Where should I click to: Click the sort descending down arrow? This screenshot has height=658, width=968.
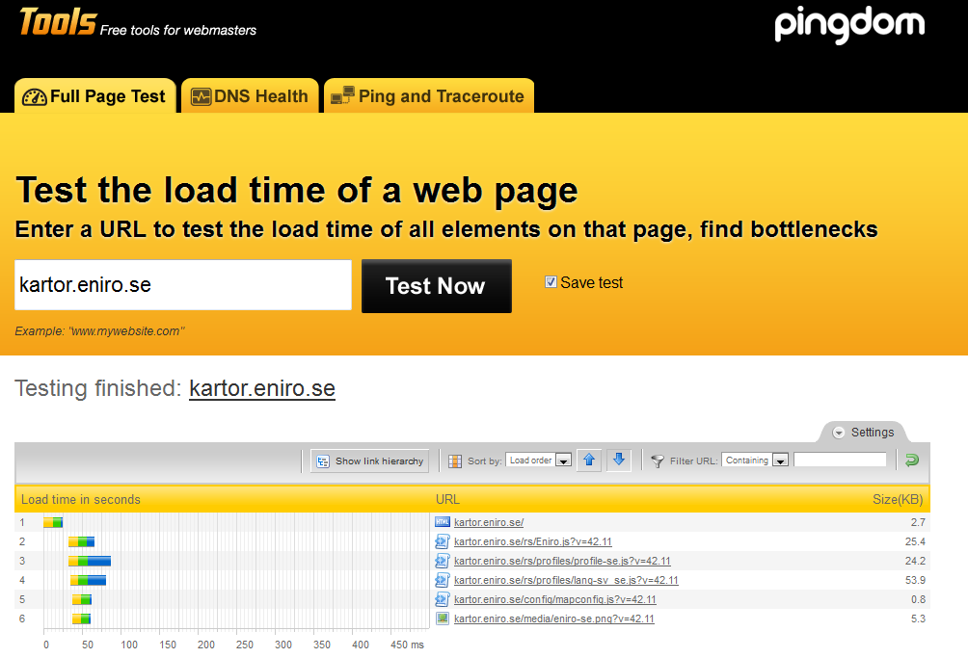tap(619, 461)
